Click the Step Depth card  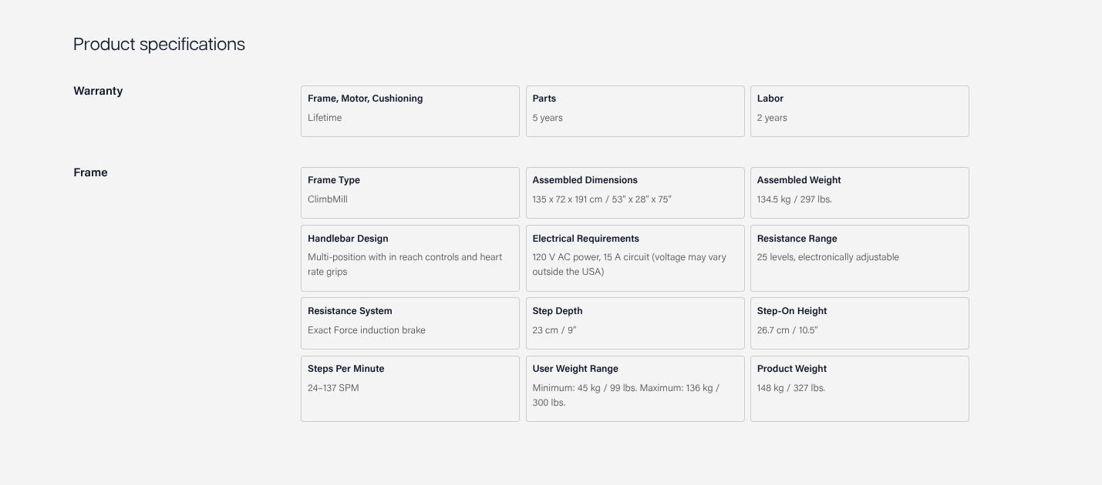click(x=635, y=323)
